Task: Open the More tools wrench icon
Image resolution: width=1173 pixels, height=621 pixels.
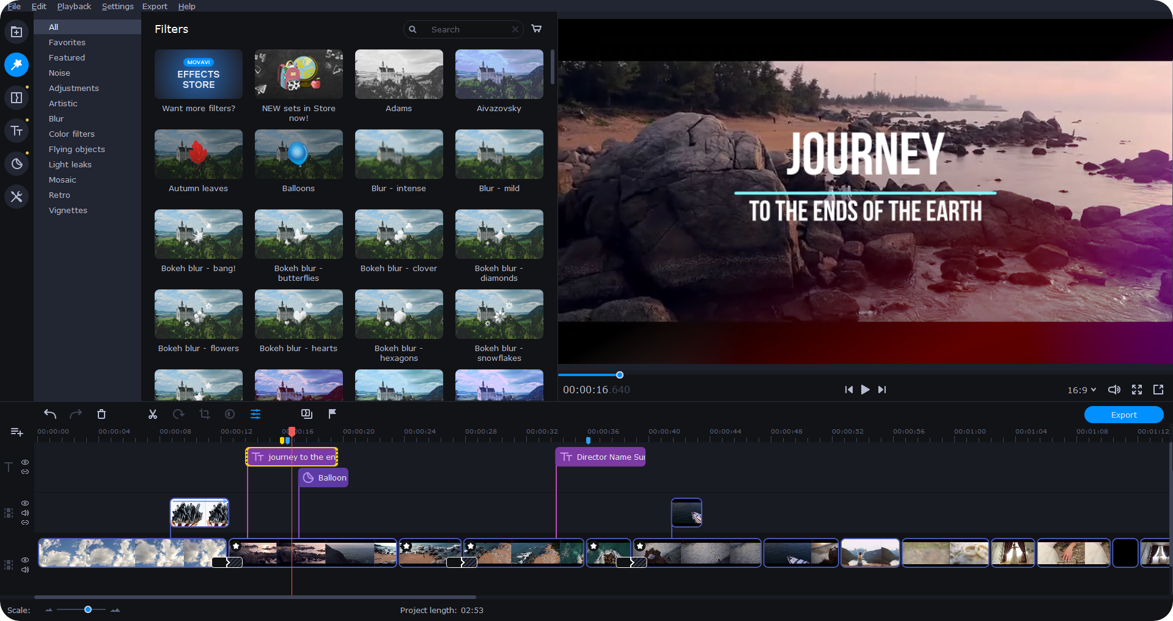Action: pos(17,197)
